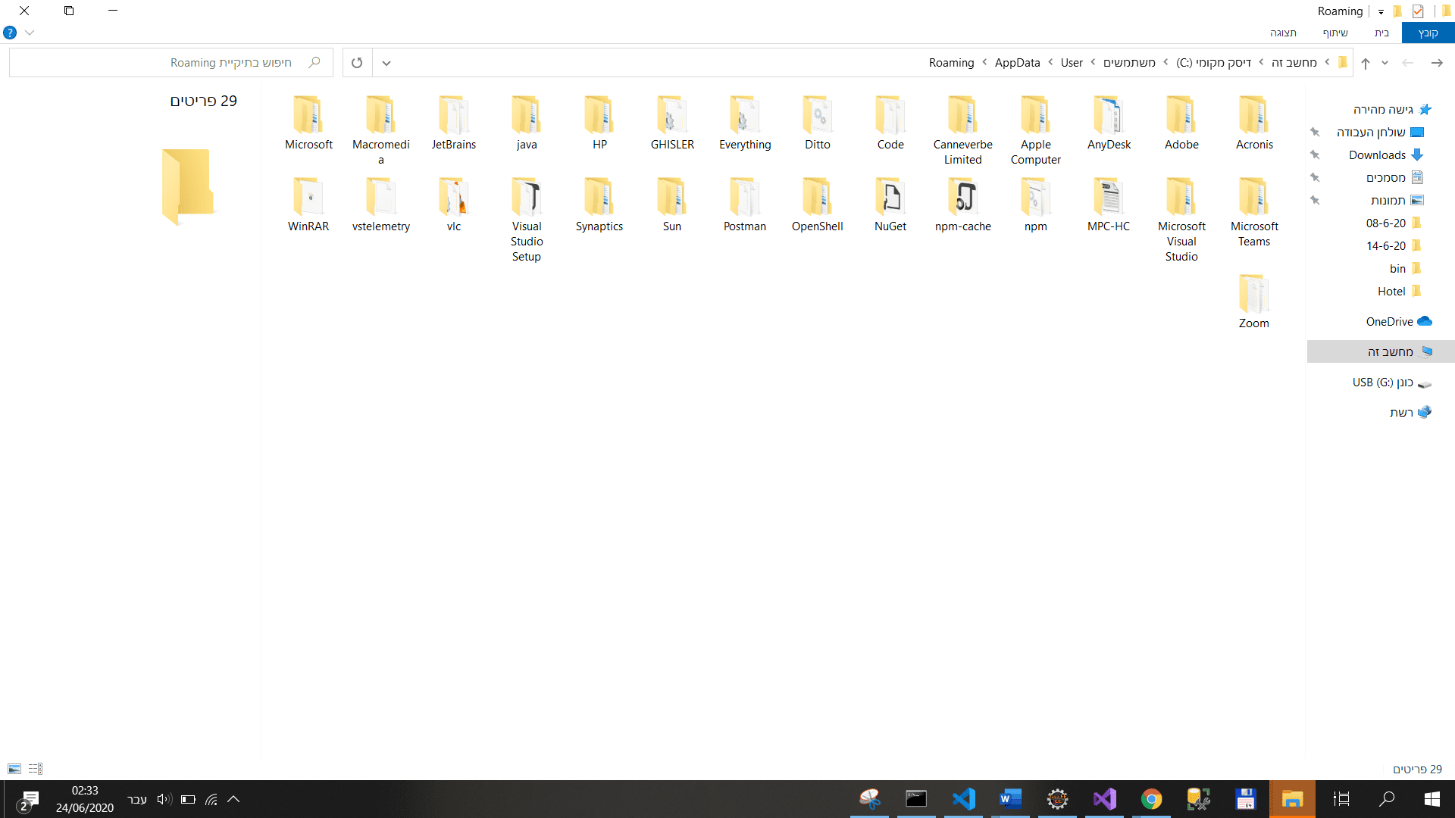Click the search box for the Roaming folder
Image resolution: width=1455 pixels, height=818 pixels.
click(x=171, y=63)
